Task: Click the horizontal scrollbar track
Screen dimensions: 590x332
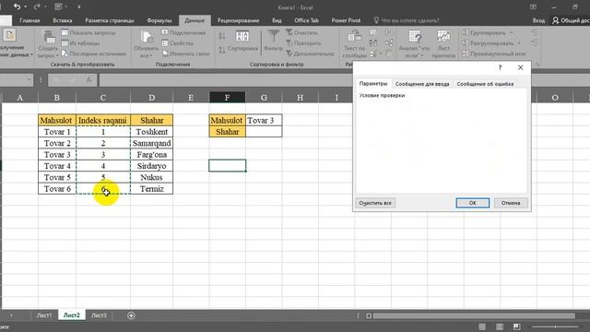Action: pos(474,315)
